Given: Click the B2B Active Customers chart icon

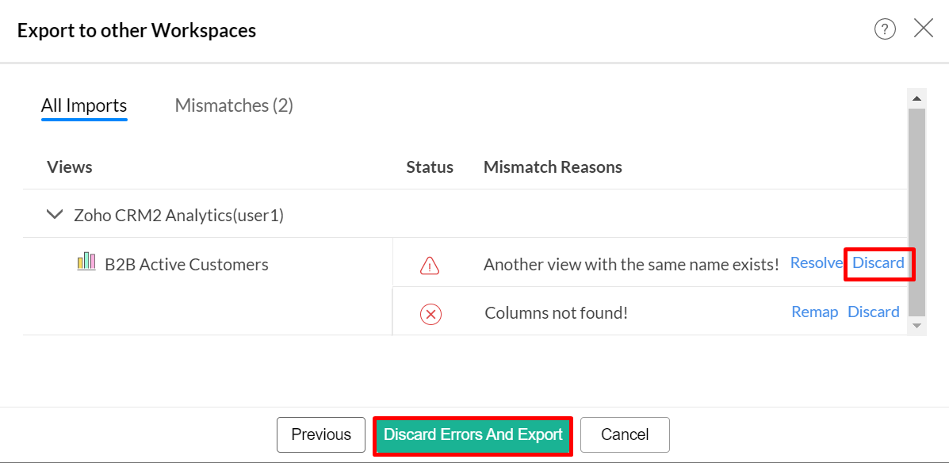Looking at the screenshot, I should (x=86, y=262).
